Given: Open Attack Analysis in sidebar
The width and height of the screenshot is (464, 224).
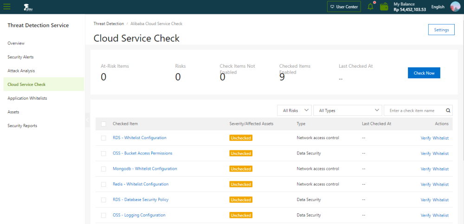Looking at the screenshot, I should [x=21, y=70].
